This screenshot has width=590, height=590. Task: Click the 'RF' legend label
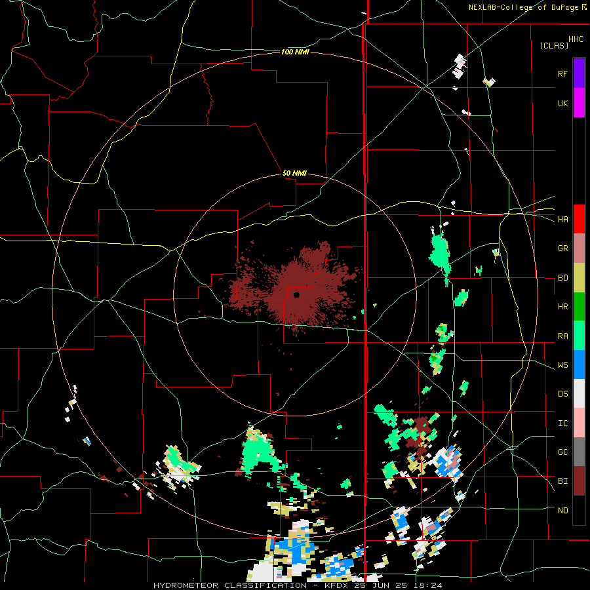pyautogui.click(x=562, y=73)
